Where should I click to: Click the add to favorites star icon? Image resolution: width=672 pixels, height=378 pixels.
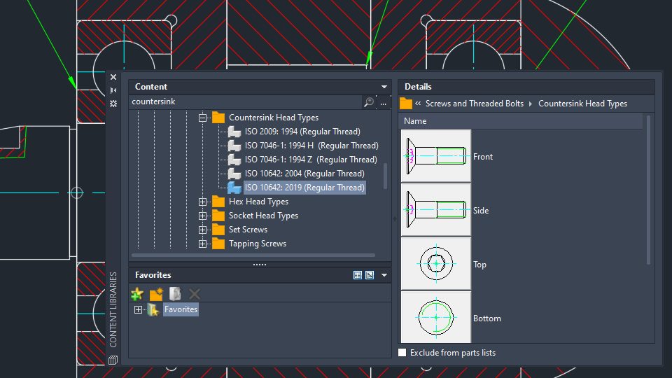tap(137, 294)
